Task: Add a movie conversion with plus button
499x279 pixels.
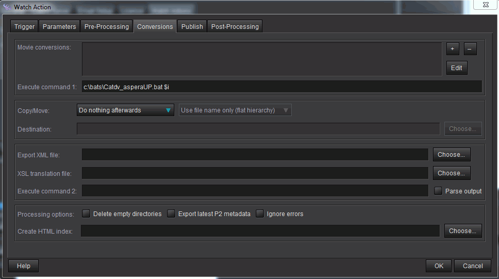Action: point(453,48)
